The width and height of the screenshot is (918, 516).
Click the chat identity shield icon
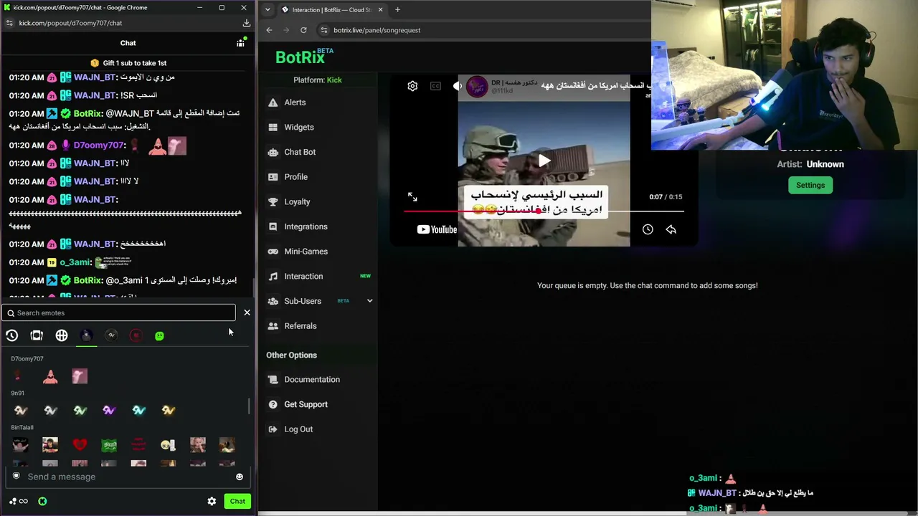16,477
